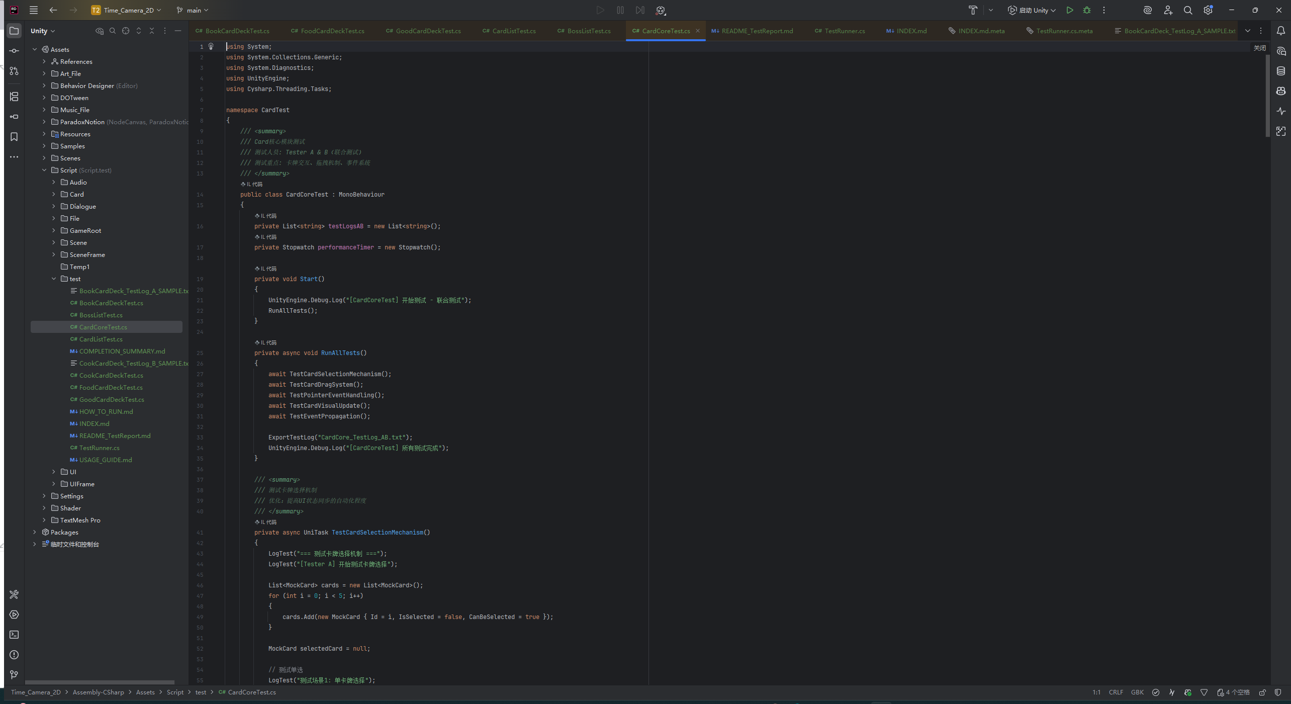The height and width of the screenshot is (704, 1291).
Task: Switch to the TestRunner.cs tab
Action: click(x=845, y=31)
